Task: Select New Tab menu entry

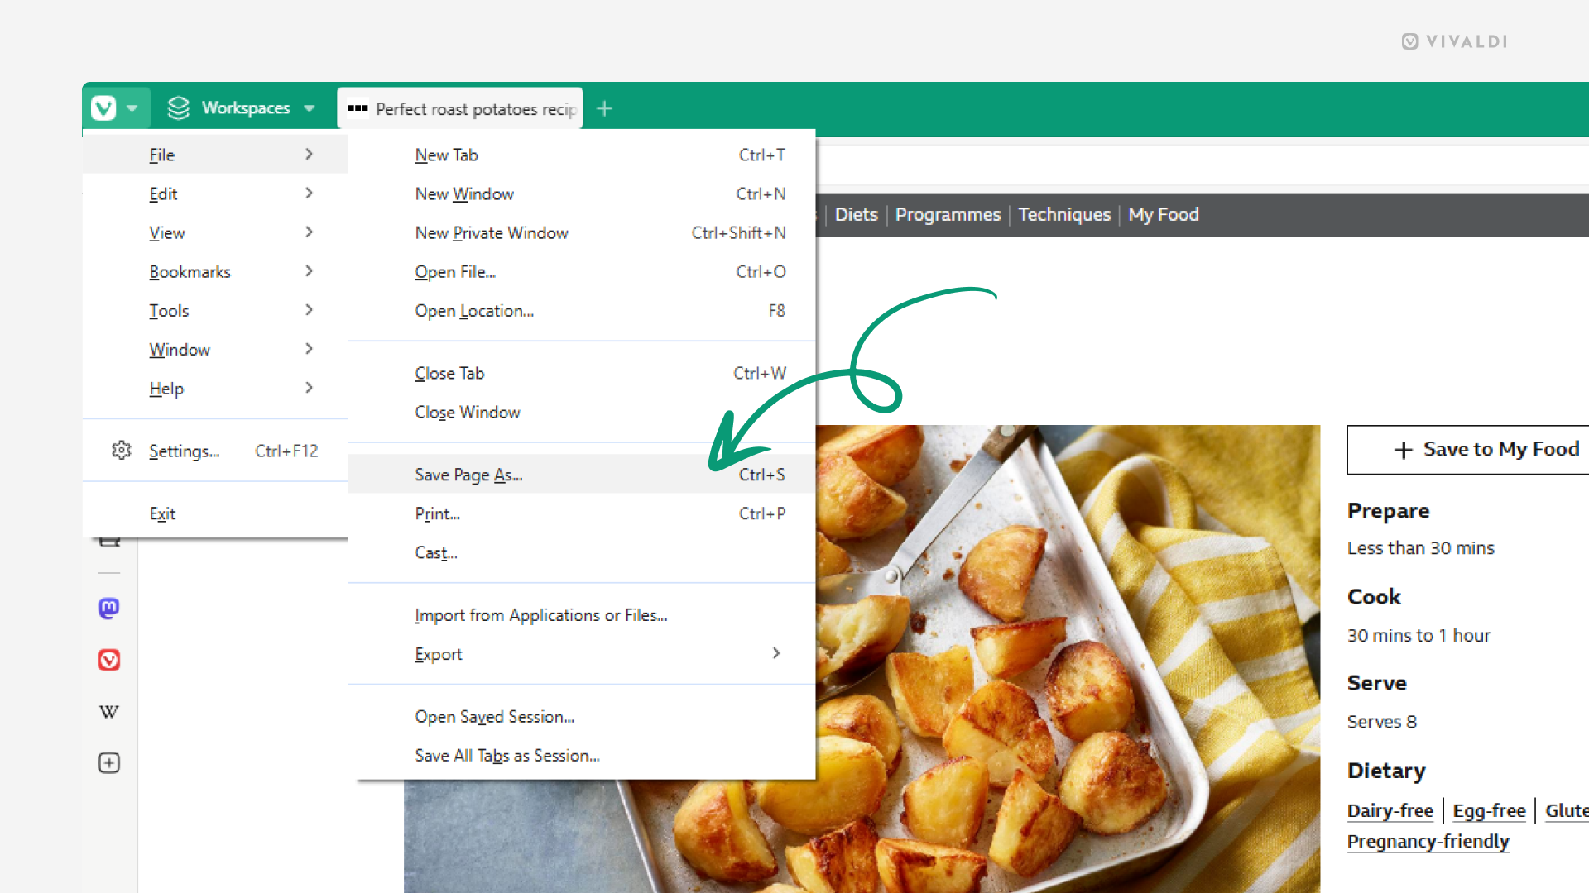Action: point(582,155)
